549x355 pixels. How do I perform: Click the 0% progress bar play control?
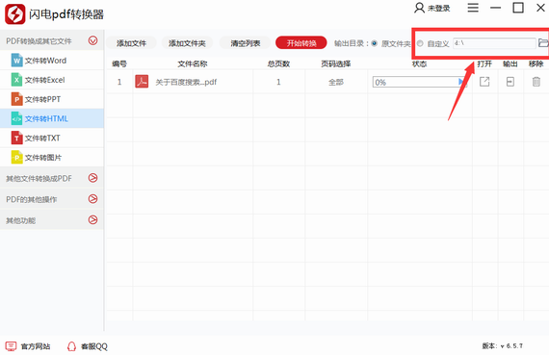[461, 82]
